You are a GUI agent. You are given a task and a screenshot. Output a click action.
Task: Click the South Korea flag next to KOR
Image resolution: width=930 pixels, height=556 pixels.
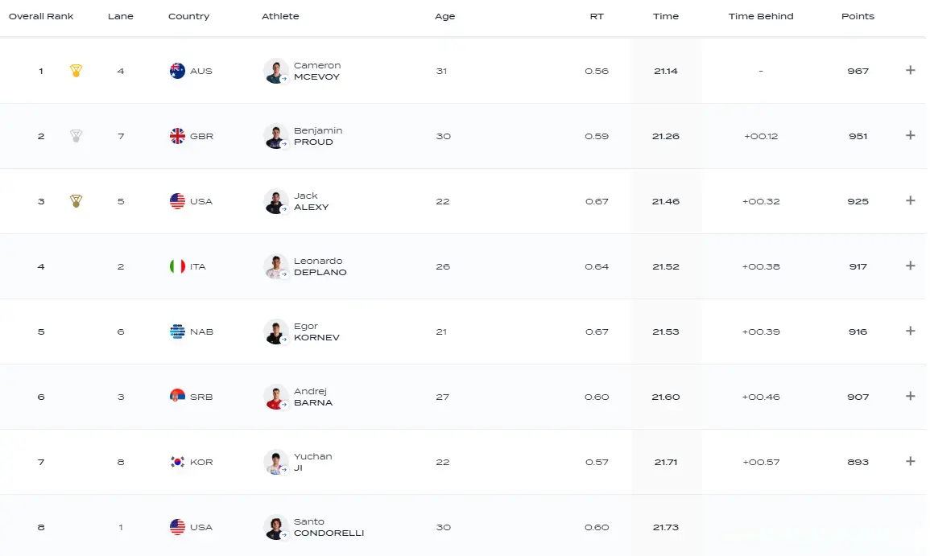point(177,462)
